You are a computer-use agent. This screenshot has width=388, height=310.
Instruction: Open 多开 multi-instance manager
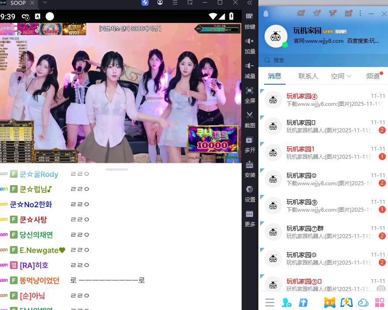(250, 143)
